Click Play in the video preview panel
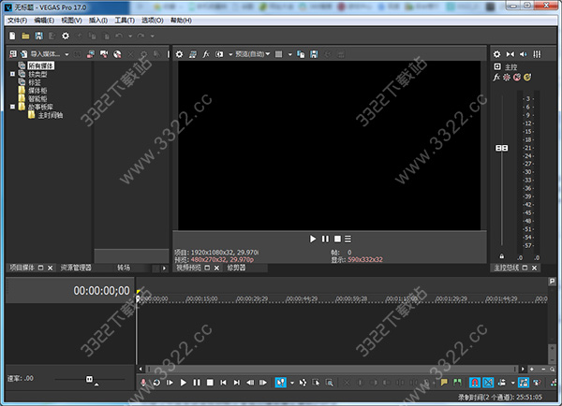 coord(313,239)
